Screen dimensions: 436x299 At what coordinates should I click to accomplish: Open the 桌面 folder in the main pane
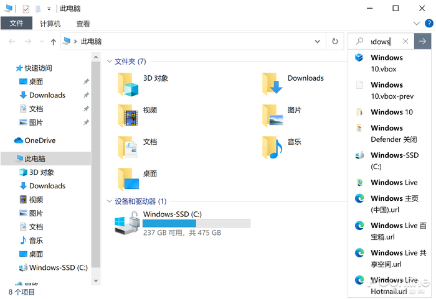(x=138, y=180)
